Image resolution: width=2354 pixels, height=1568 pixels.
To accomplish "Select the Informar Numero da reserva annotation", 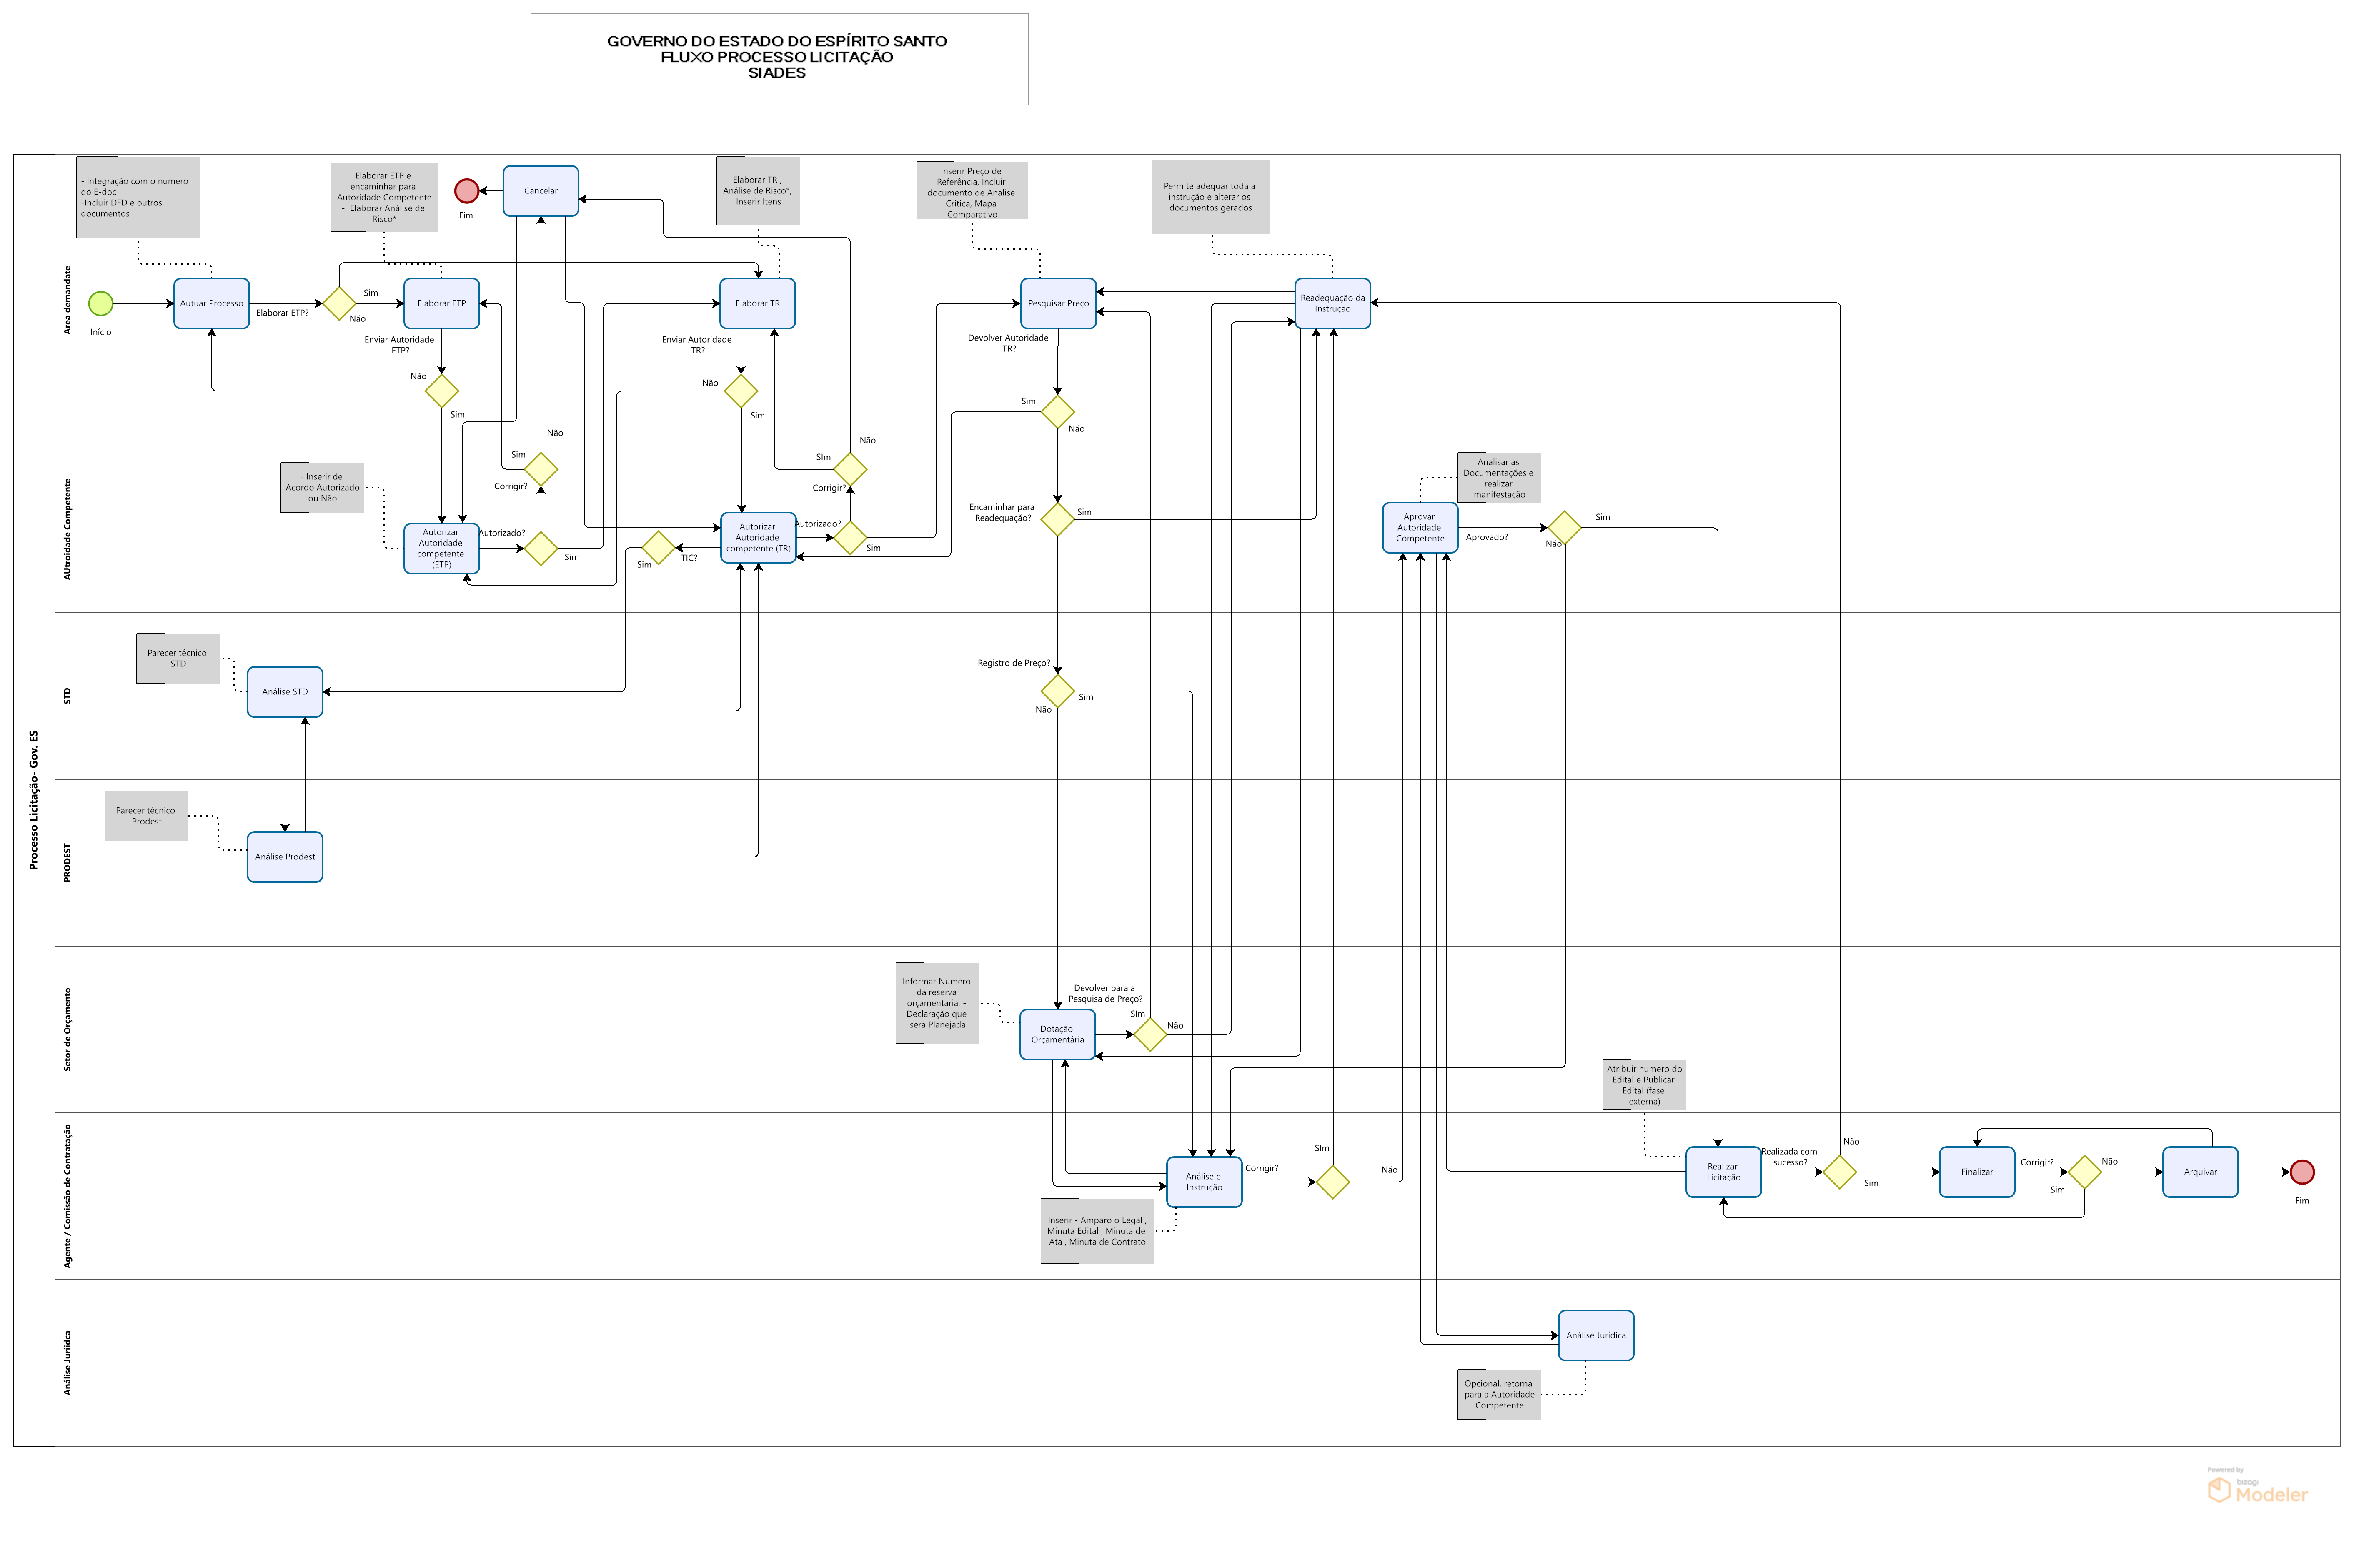I will tap(937, 1003).
